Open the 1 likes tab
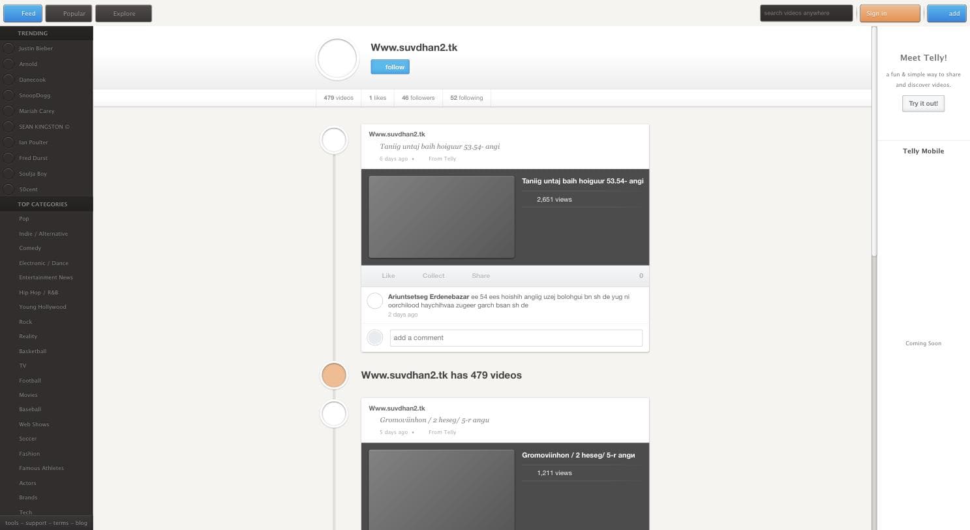Screen dimensions: 970x530 point(377,98)
